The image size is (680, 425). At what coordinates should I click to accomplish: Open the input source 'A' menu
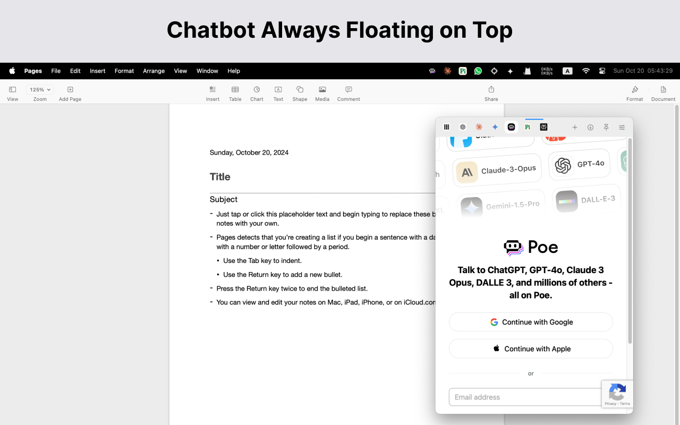(567, 71)
